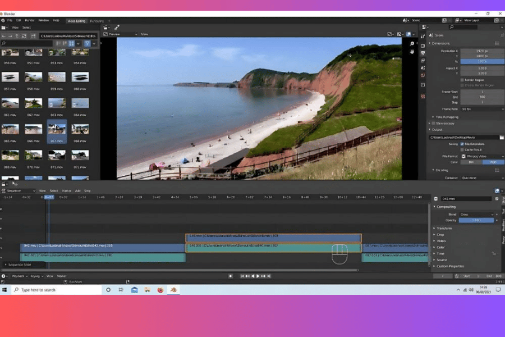The image size is (505, 337).
Task: Enable the Cache Result checkbox
Action: tap(462, 150)
